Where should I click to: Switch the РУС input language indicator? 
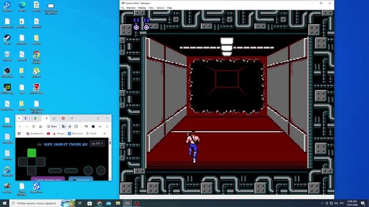[x=342, y=203]
